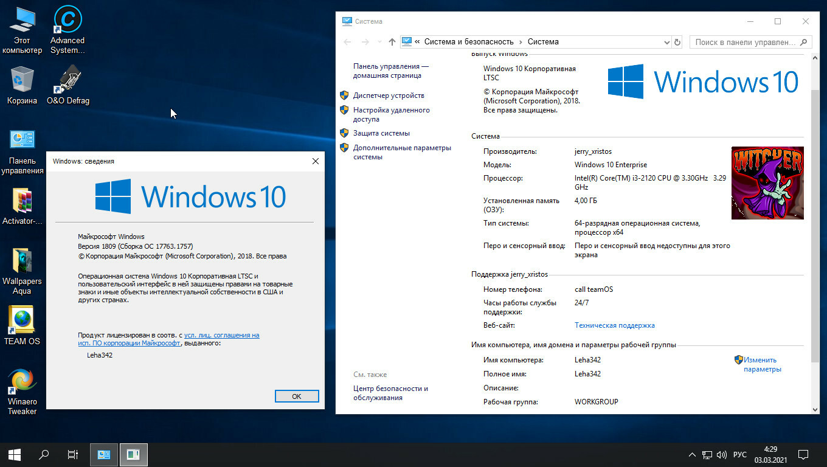Open recent locations dropdown arrow

379,42
